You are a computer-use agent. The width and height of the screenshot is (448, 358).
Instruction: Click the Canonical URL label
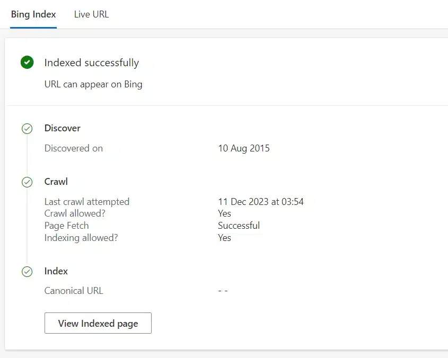pos(74,291)
